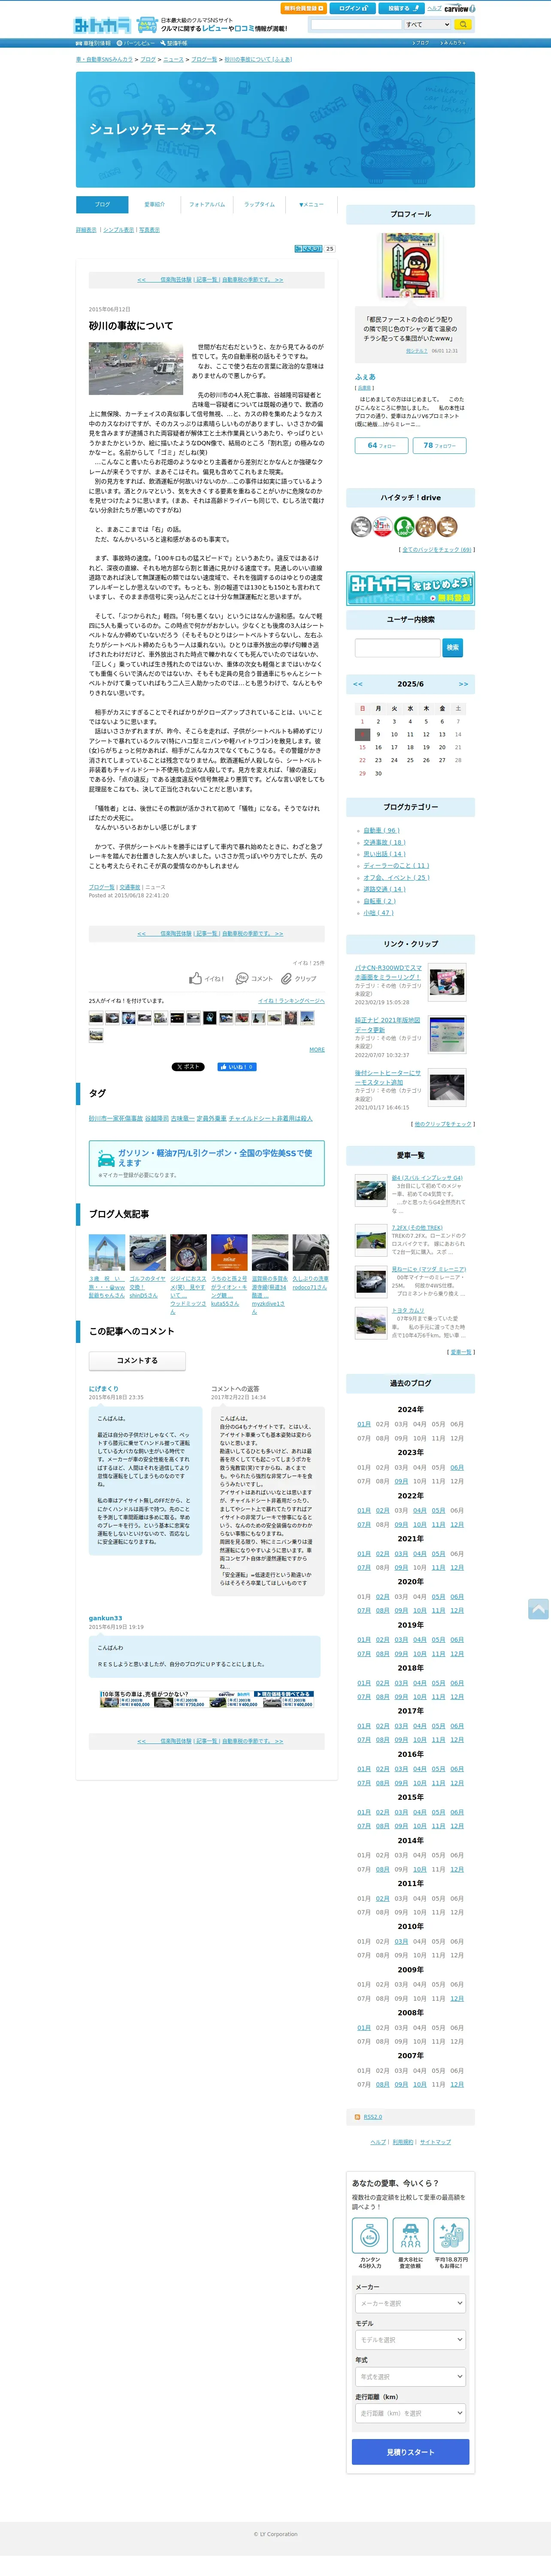551x2576 pixels.
Task: Click the みんカラ site logo
Action: click(x=102, y=25)
